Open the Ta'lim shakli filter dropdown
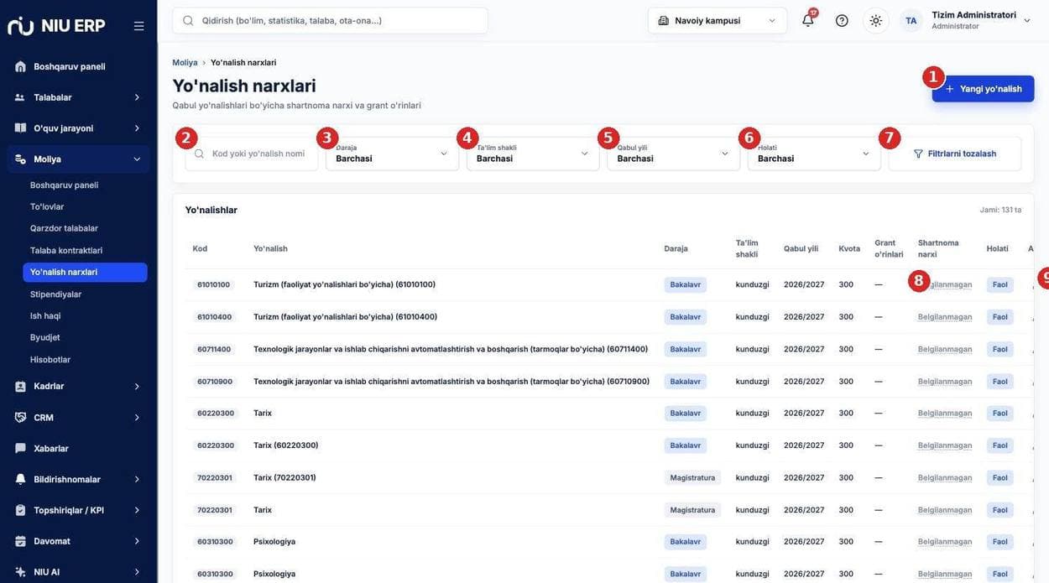 (x=533, y=154)
